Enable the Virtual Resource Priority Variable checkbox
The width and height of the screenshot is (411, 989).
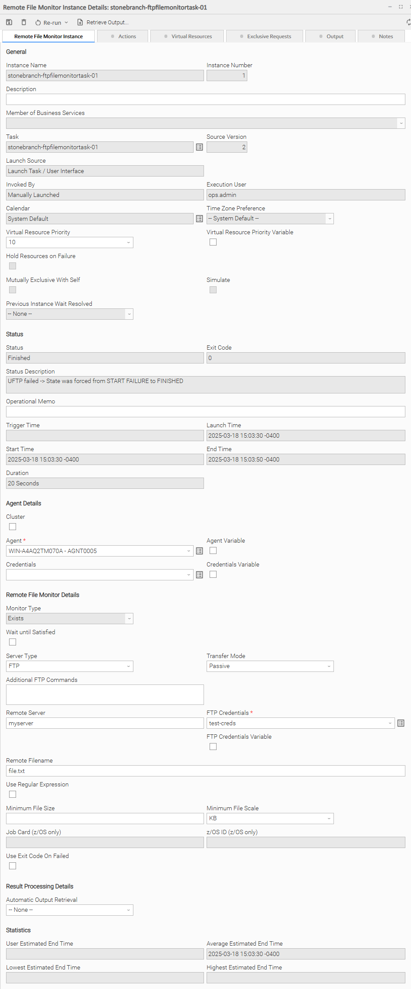(x=213, y=242)
